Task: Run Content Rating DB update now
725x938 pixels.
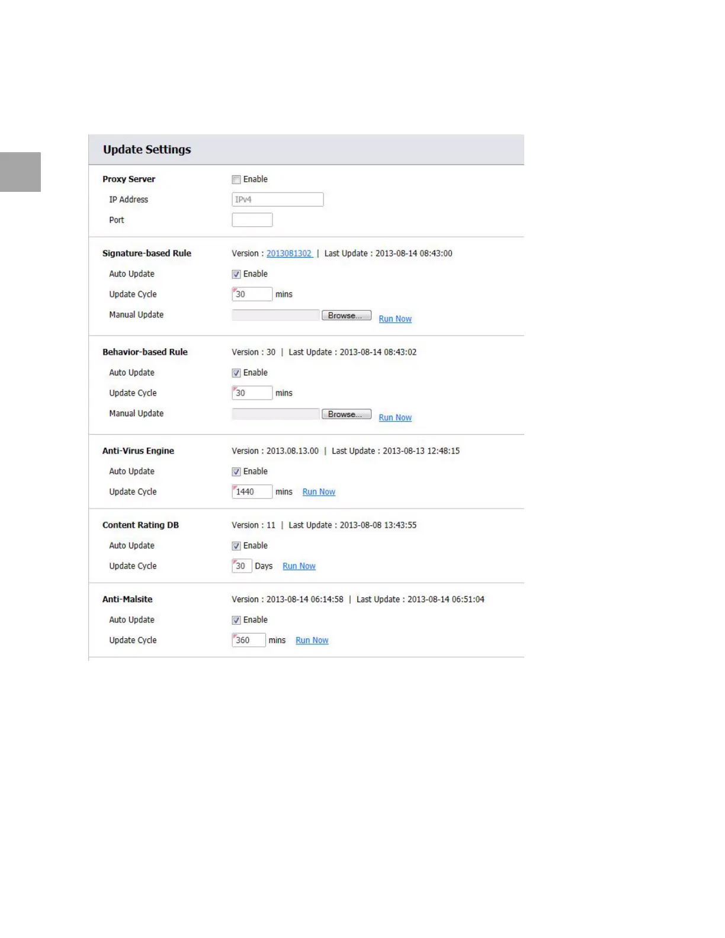Action: pos(299,566)
